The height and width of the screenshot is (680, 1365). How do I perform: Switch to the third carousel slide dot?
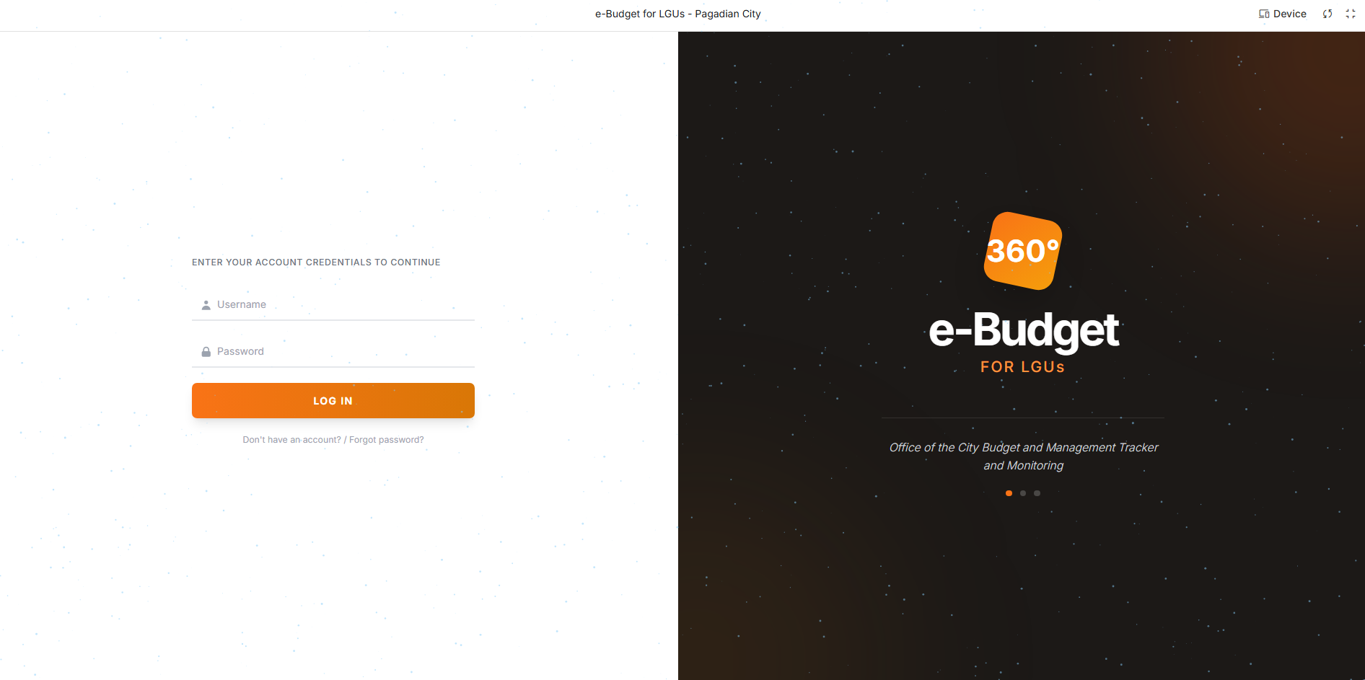click(1037, 493)
